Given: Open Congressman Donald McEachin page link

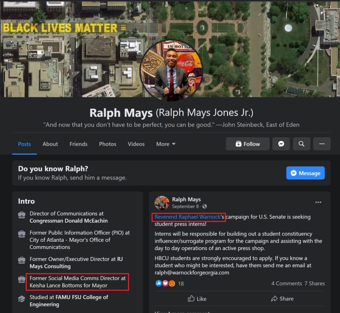Looking at the screenshot, I should point(68,220).
